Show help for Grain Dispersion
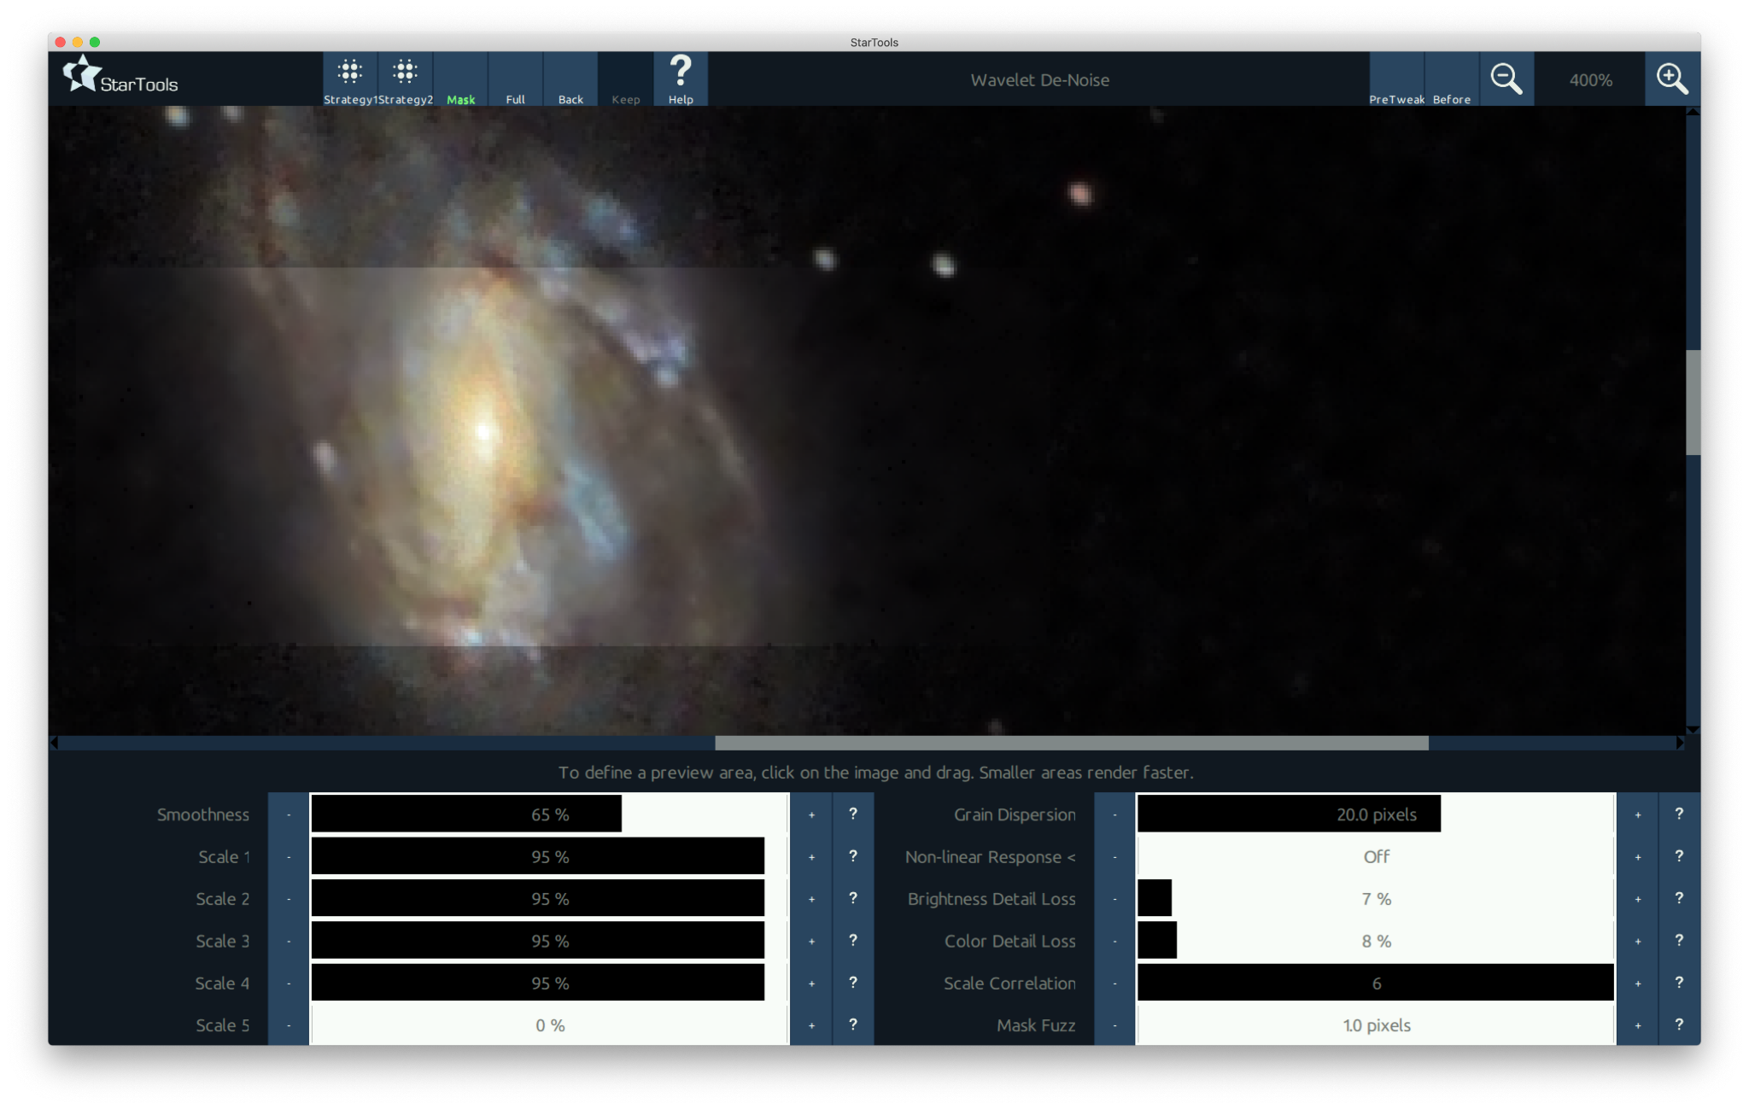 pos(1679,814)
